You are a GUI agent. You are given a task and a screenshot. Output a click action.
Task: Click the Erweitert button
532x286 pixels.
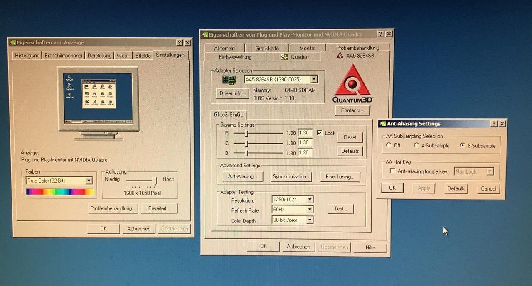(159, 208)
